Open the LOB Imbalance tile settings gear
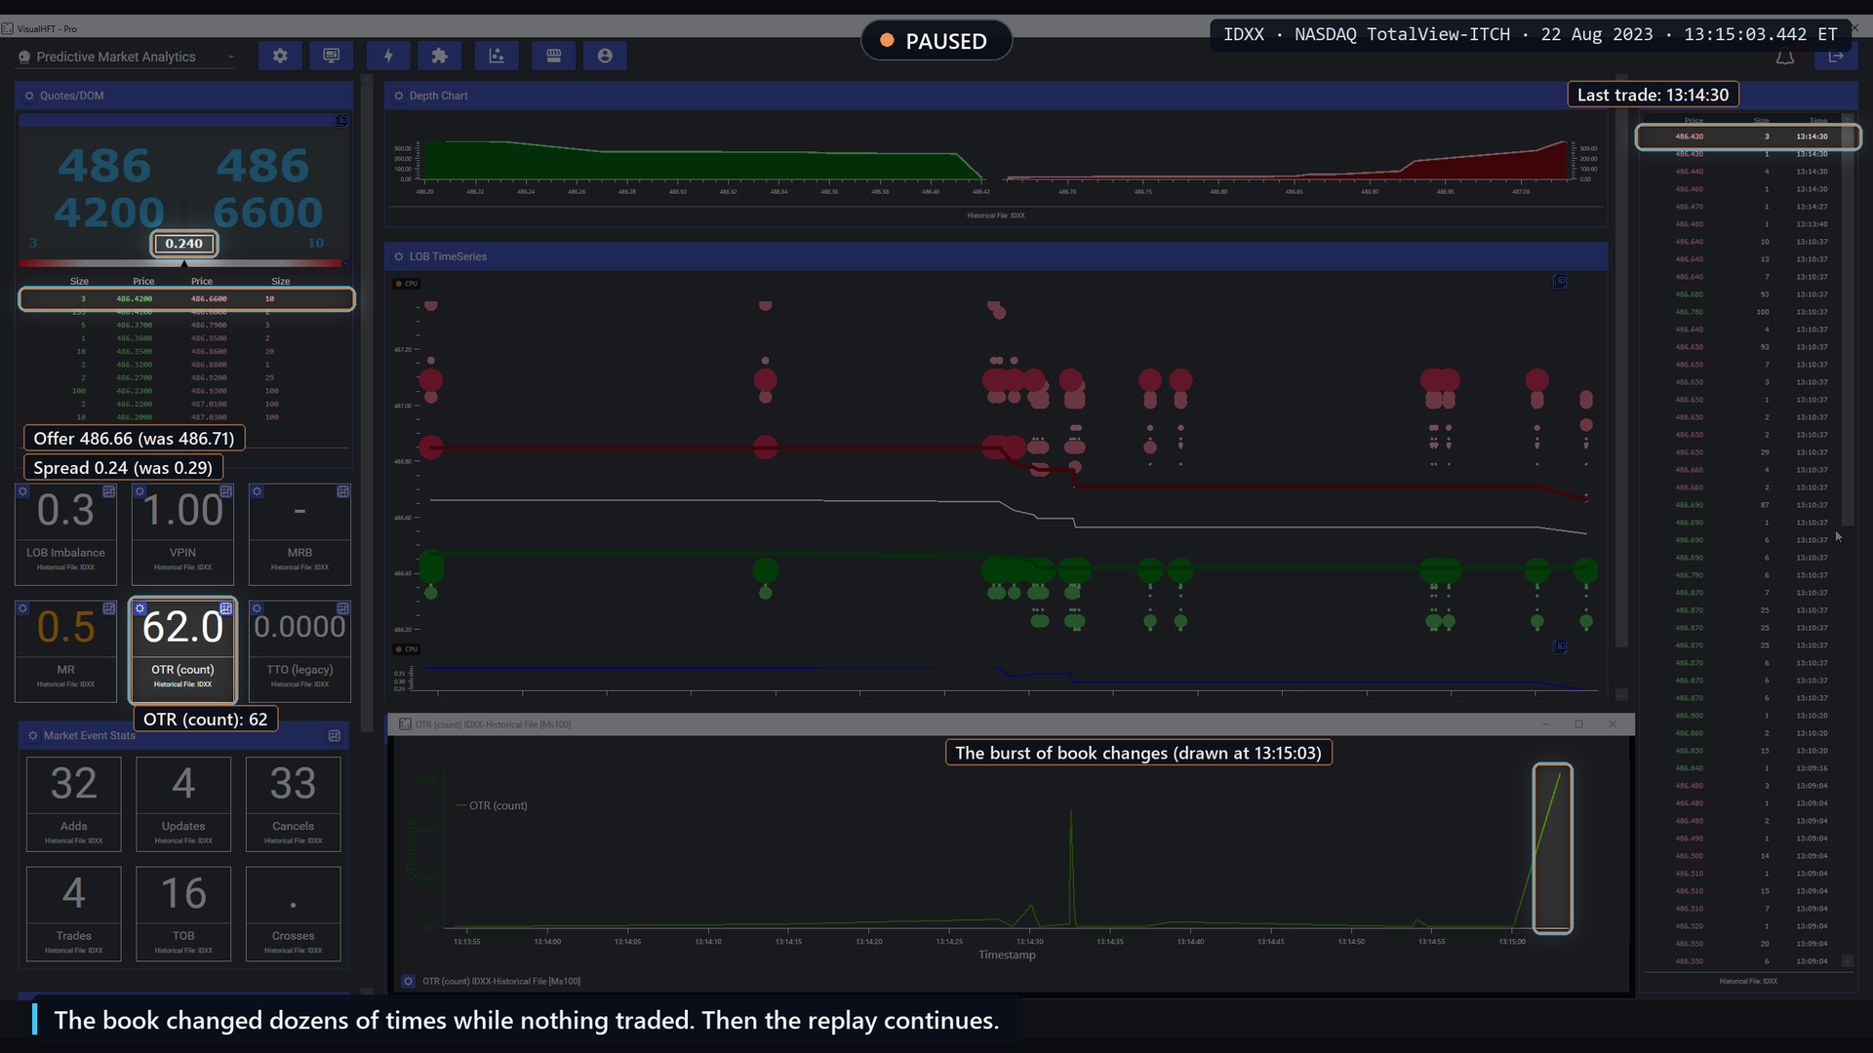 22,491
